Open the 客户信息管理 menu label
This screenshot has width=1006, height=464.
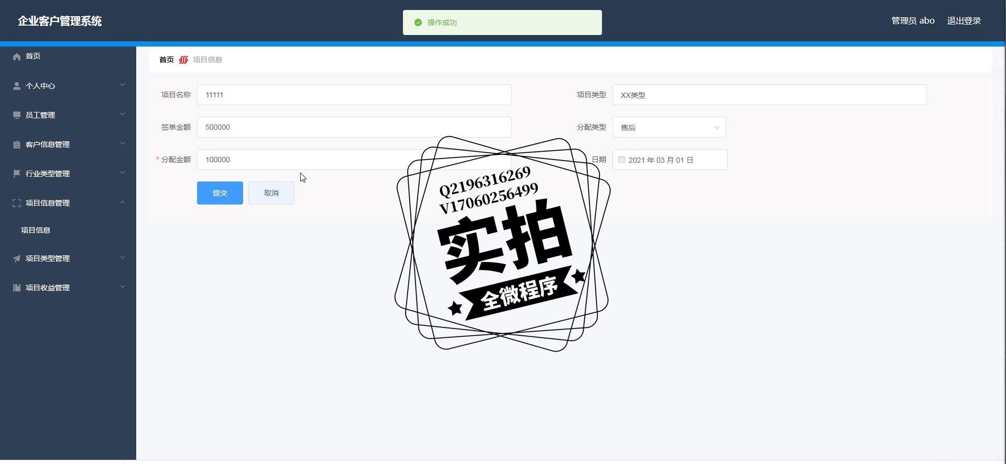click(x=48, y=144)
